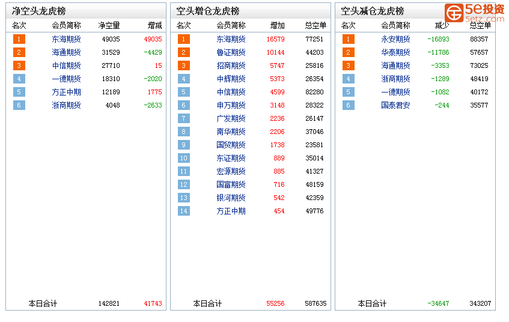Image resolution: width=509 pixels, height=322 pixels.
Task: Open 宏源期货 member link
Action: (231, 171)
